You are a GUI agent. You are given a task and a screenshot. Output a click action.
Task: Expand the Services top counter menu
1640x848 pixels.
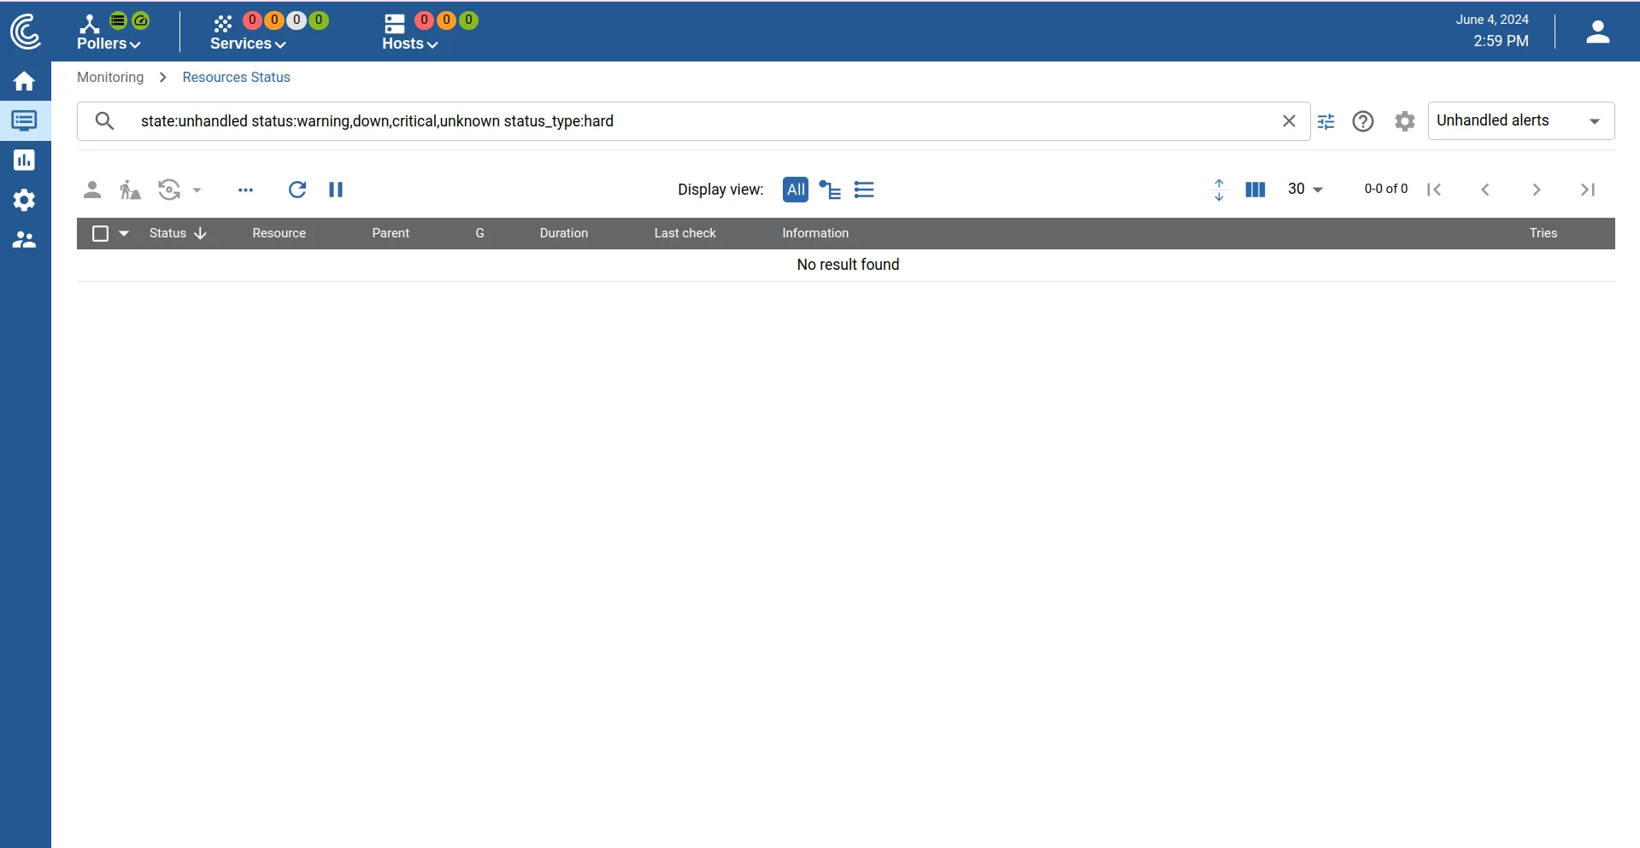(248, 44)
